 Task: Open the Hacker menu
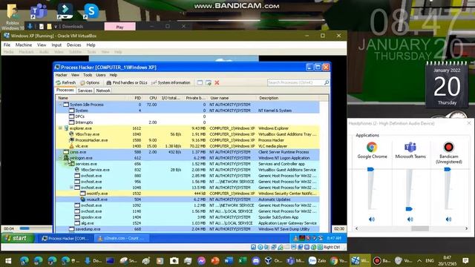coord(61,75)
